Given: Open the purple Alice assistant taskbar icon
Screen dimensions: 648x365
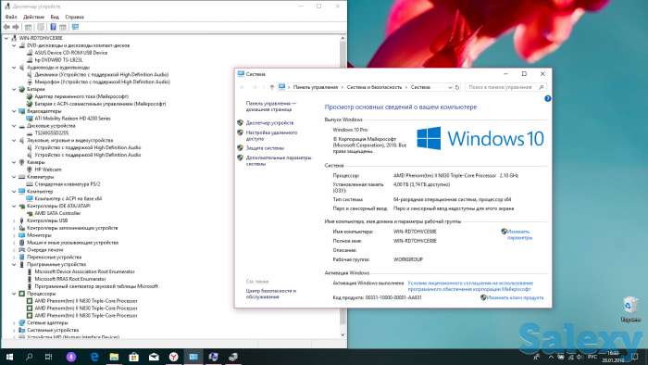Looking at the screenshot, I should pyautogui.click(x=71, y=357).
